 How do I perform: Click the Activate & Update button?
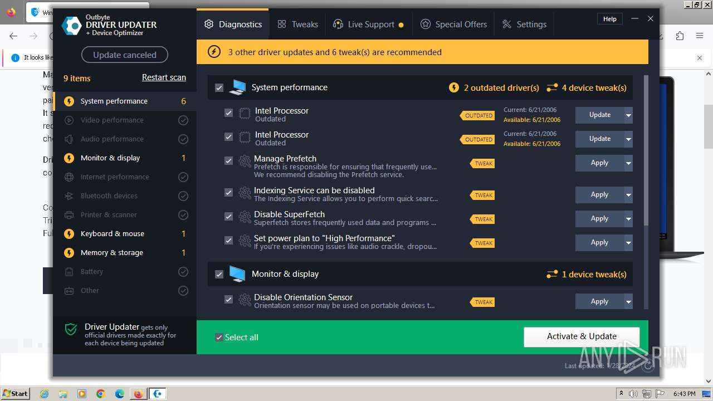click(x=582, y=336)
